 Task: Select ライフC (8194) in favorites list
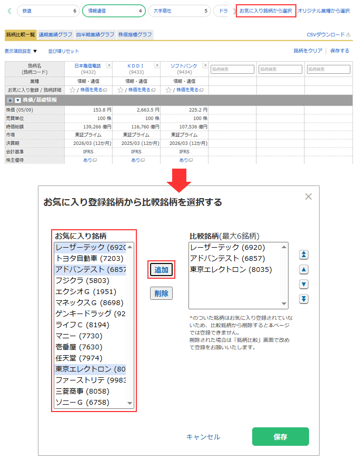point(90,325)
